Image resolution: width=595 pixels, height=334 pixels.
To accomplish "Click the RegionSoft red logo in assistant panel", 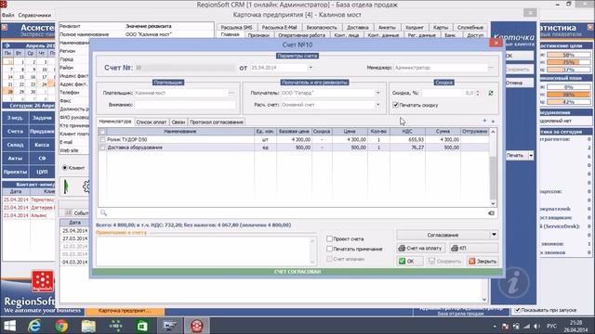I will tap(43, 281).
